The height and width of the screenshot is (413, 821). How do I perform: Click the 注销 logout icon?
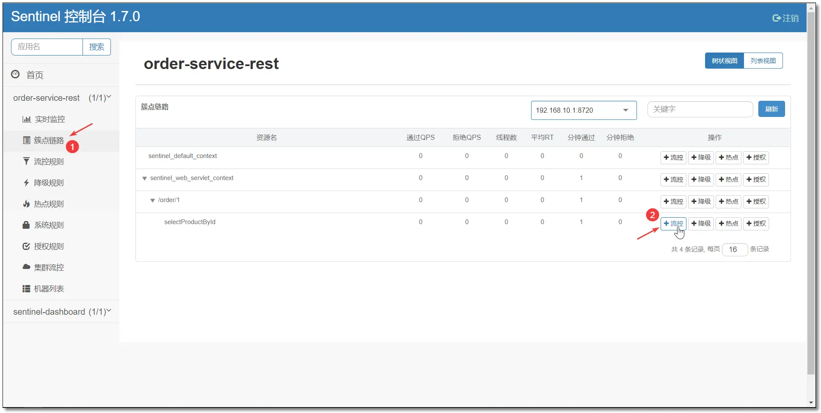(x=777, y=18)
